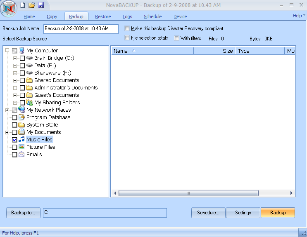Check the Picture Files checkbox
This screenshot has width=307, height=237.
coord(14,147)
